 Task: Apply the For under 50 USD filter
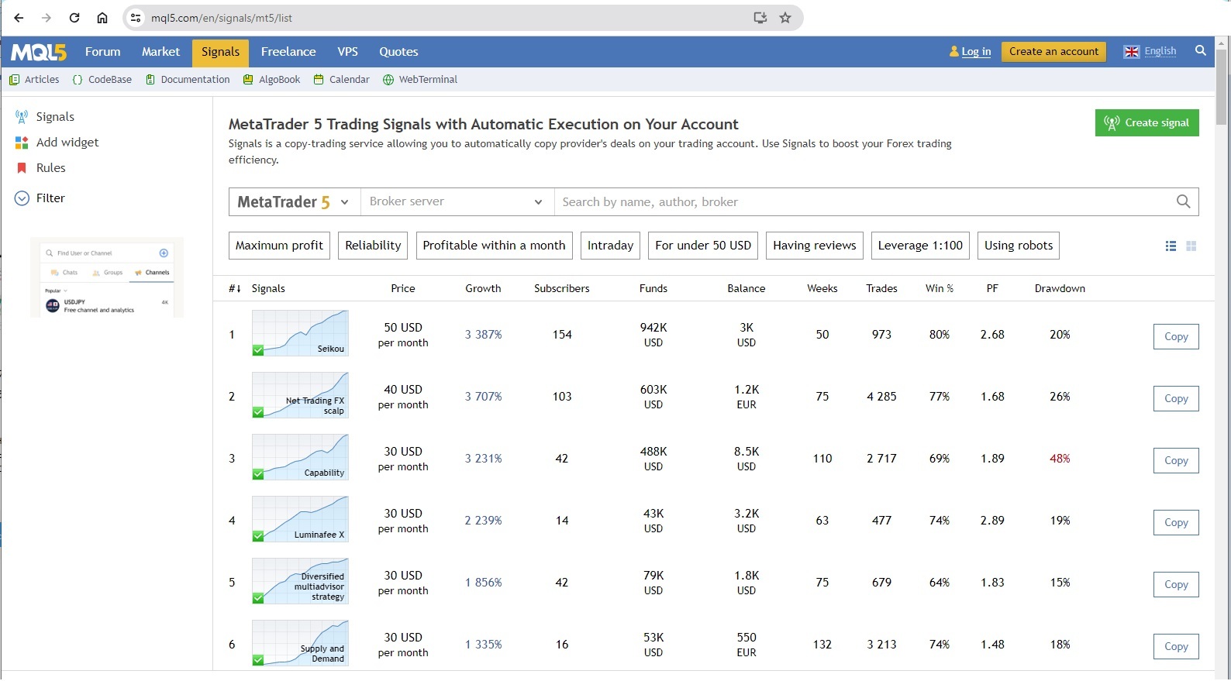click(703, 246)
